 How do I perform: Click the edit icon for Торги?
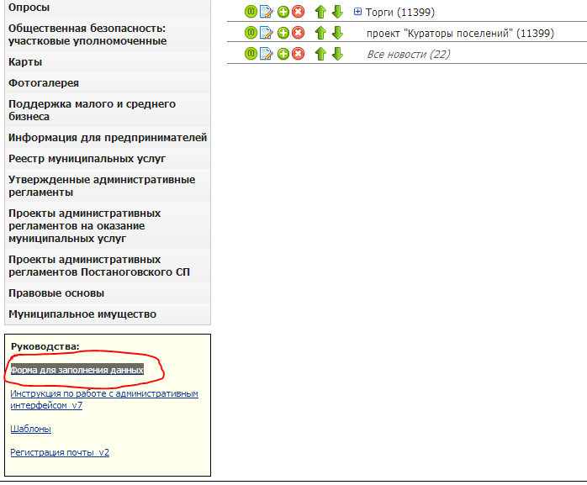[266, 12]
